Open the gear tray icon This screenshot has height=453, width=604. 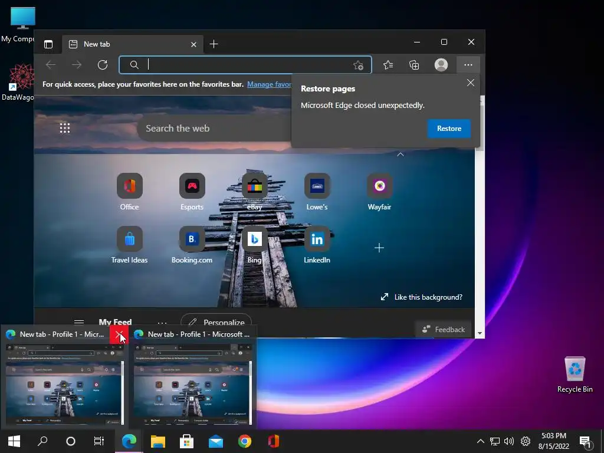526,441
